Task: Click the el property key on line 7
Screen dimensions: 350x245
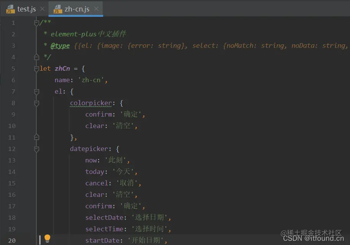Action: (x=58, y=91)
